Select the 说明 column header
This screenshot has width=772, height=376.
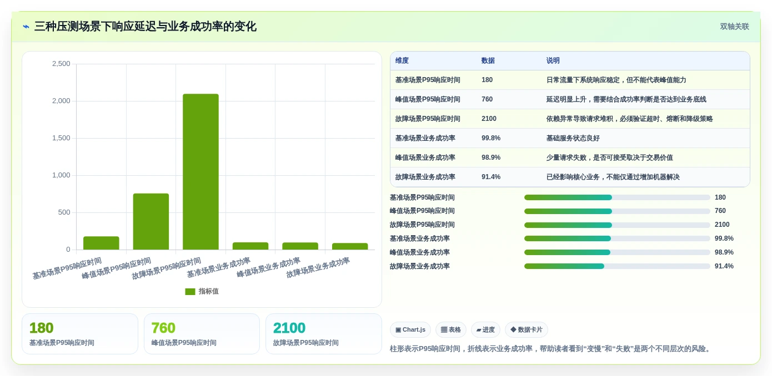(x=553, y=61)
